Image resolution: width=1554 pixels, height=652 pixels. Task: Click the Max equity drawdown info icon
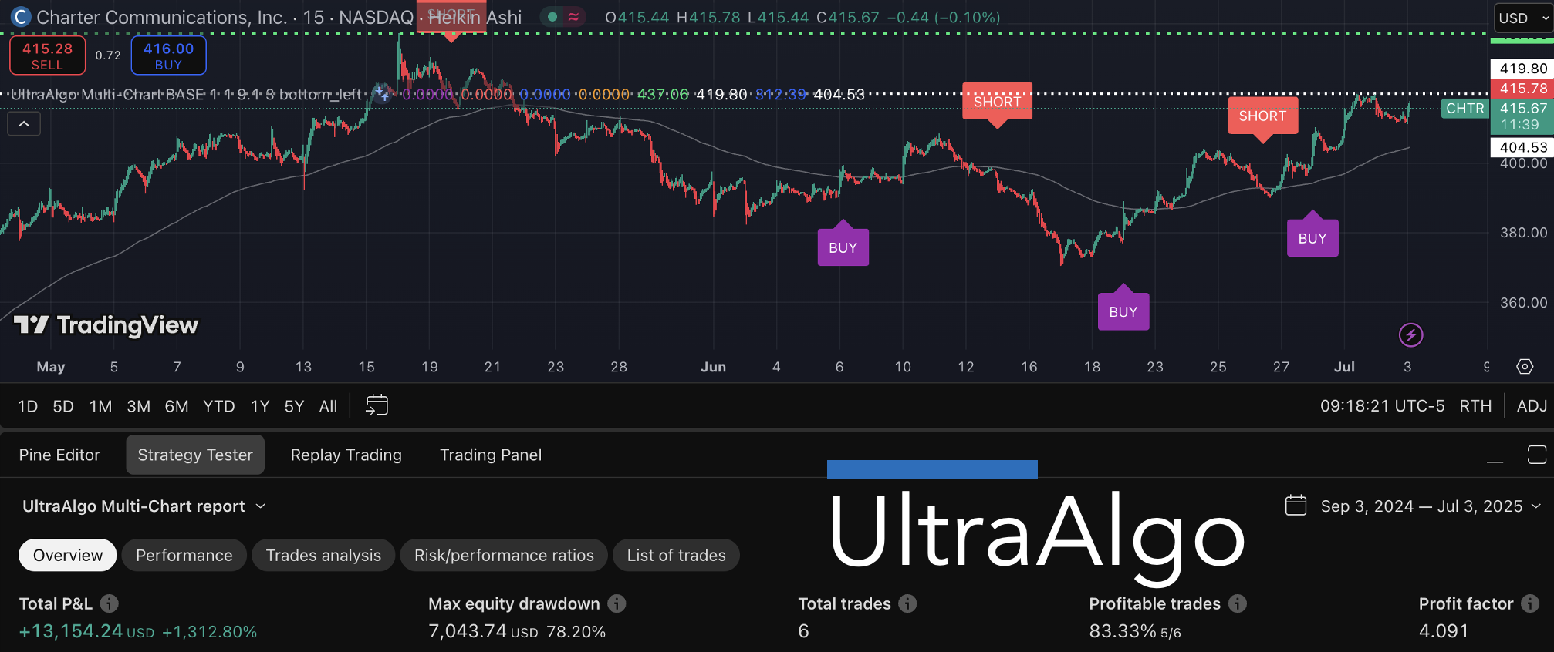[x=617, y=603]
